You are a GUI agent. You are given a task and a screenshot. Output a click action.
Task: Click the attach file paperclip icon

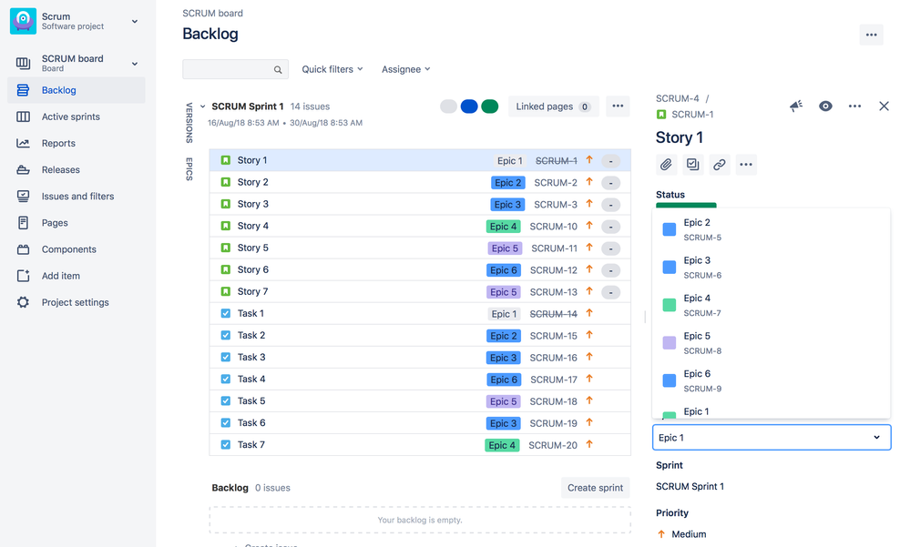[666, 165]
